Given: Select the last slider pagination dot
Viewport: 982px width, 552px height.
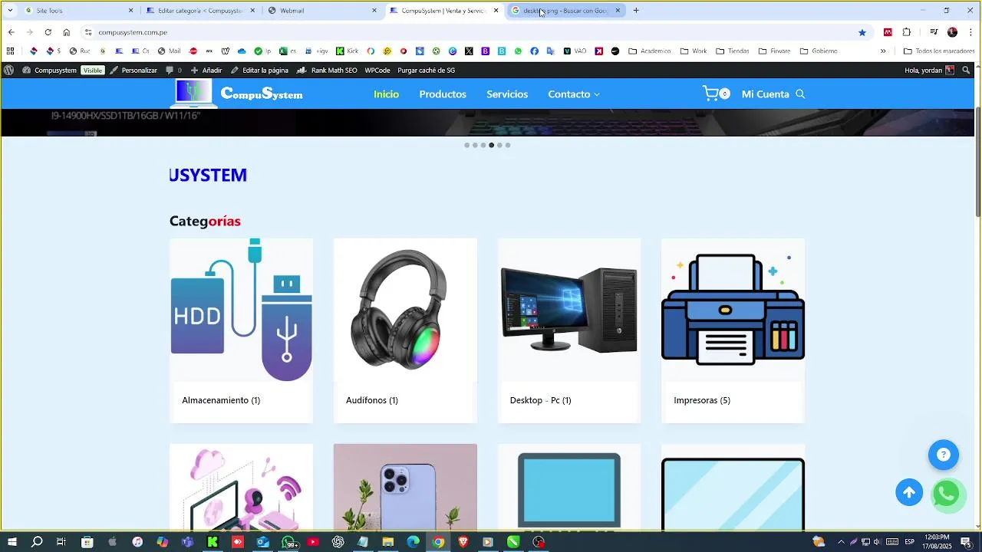Looking at the screenshot, I should (x=507, y=145).
